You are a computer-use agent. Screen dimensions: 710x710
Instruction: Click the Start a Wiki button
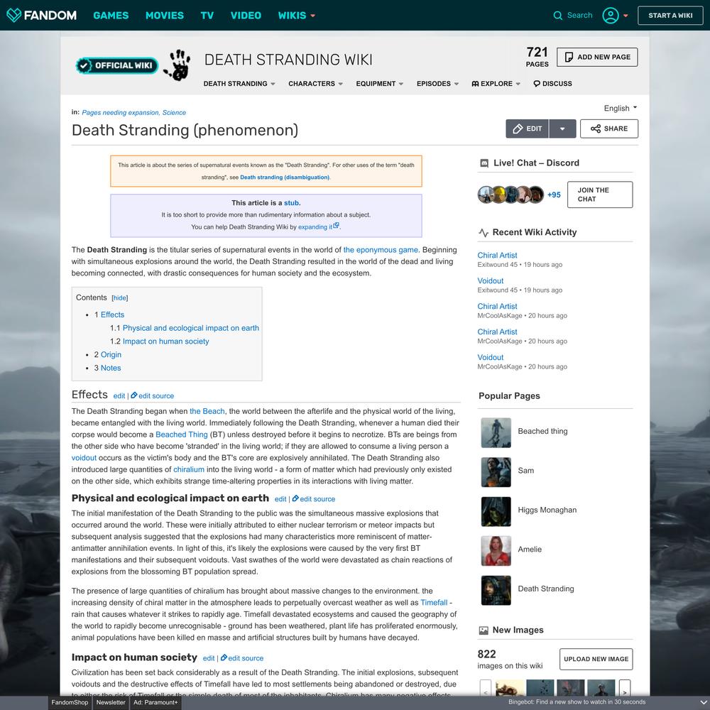coord(670,16)
